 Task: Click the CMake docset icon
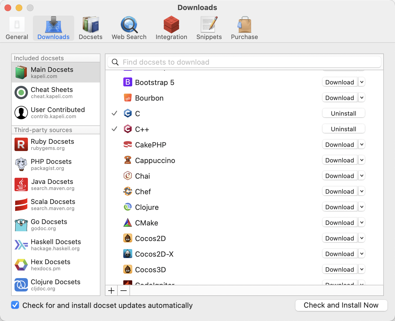pyautogui.click(x=128, y=222)
